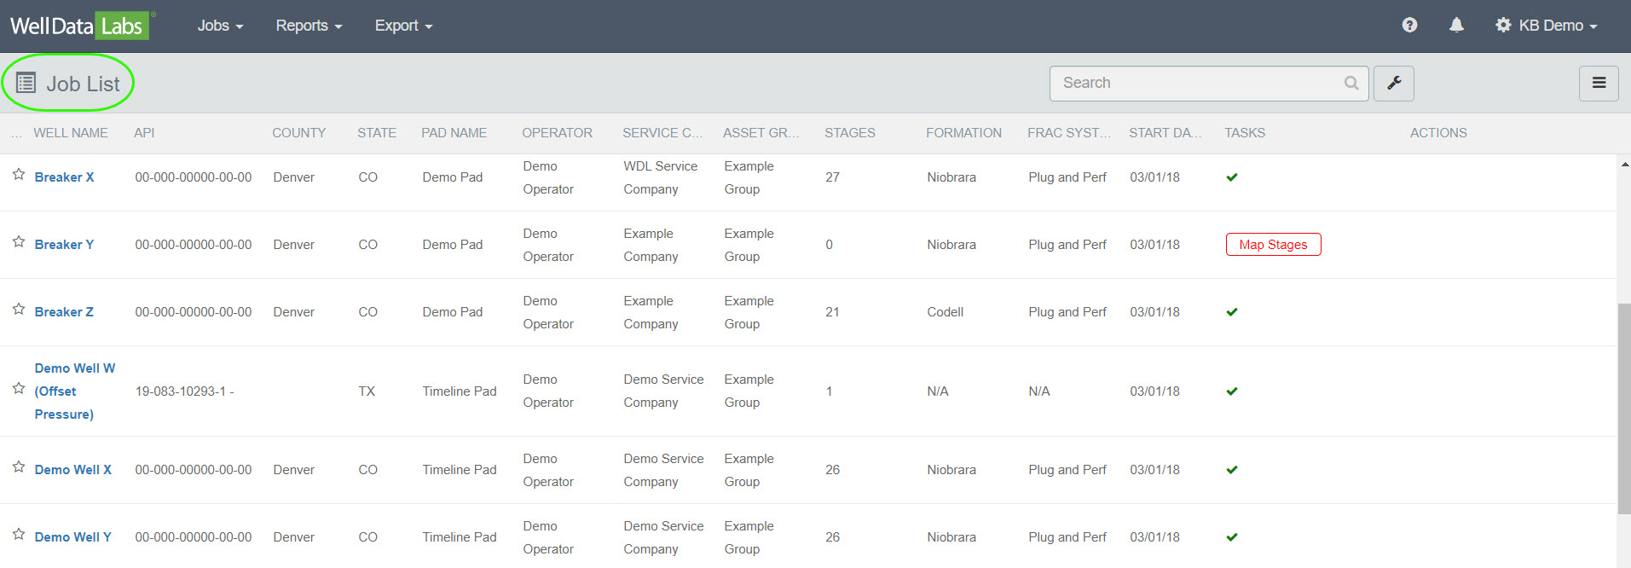Favorite the Breaker X well star

[19, 175]
